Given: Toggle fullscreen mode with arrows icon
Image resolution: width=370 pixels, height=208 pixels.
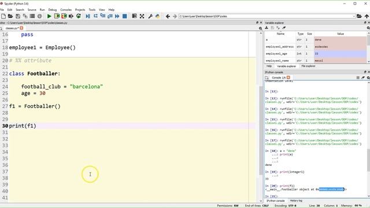Looking at the screenshot, I should click(142, 16).
